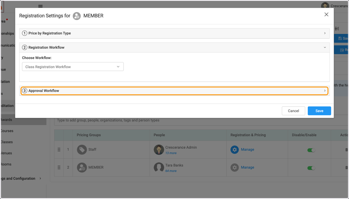This screenshot has width=349, height=199.
Task: Expand the Settings and Configuration sidebar chevron
Action: click(40, 178)
